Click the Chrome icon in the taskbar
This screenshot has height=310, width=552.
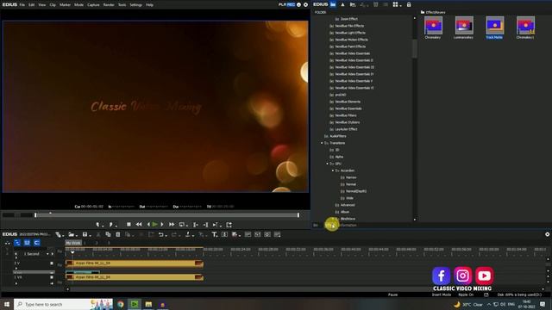121,304
